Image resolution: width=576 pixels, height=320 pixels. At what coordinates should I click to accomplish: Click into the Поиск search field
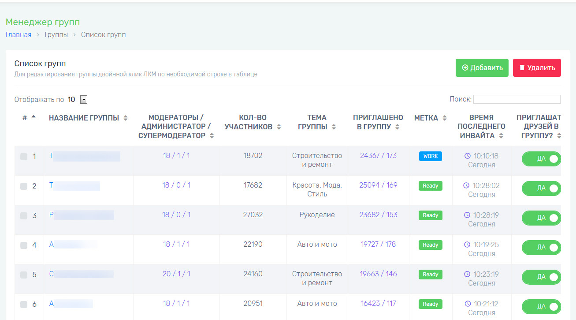[x=517, y=99]
